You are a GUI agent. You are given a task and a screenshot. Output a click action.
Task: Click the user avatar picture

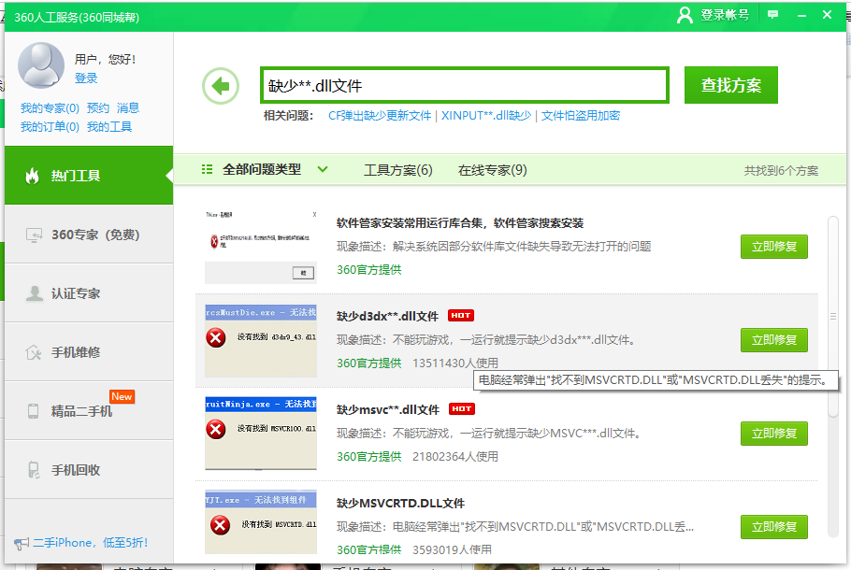click(x=41, y=66)
